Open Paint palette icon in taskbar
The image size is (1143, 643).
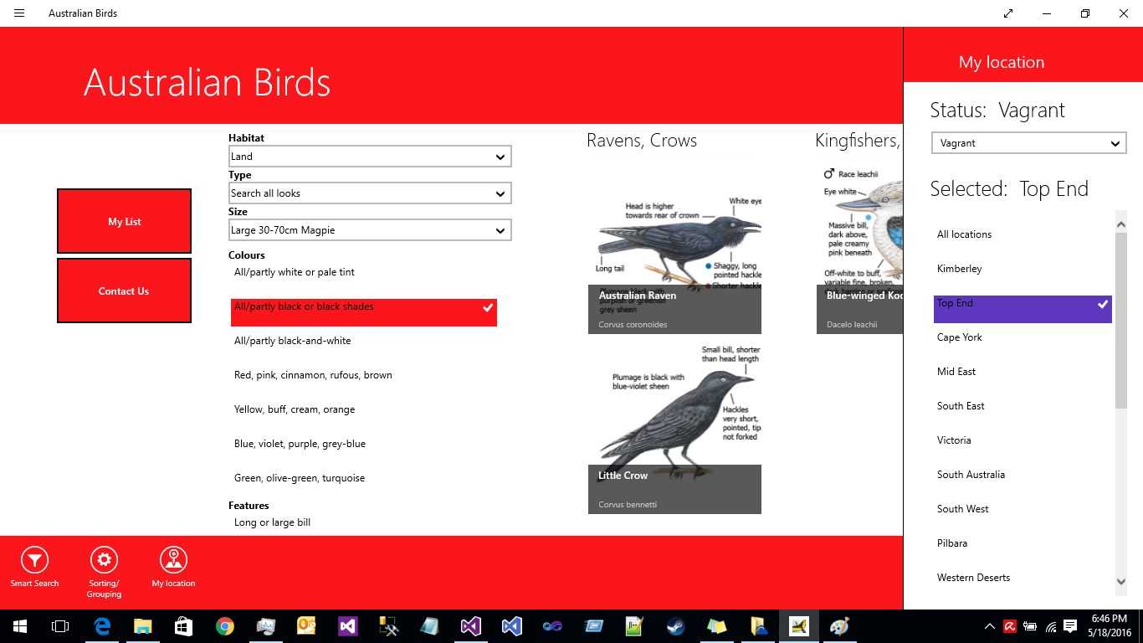(839, 626)
